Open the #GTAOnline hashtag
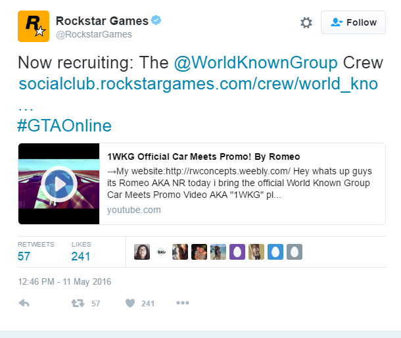Image resolution: width=401 pixels, height=338 pixels. [x=64, y=126]
